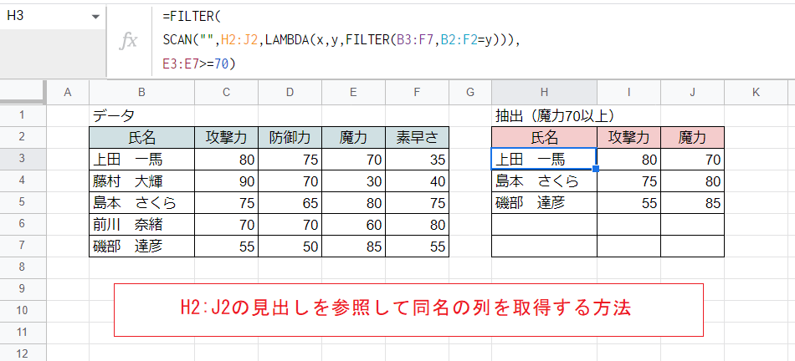Image resolution: width=795 pixels, height=361 pixels.
Task: Open the Name box dropdown arrow
Action: coord(95,17)
